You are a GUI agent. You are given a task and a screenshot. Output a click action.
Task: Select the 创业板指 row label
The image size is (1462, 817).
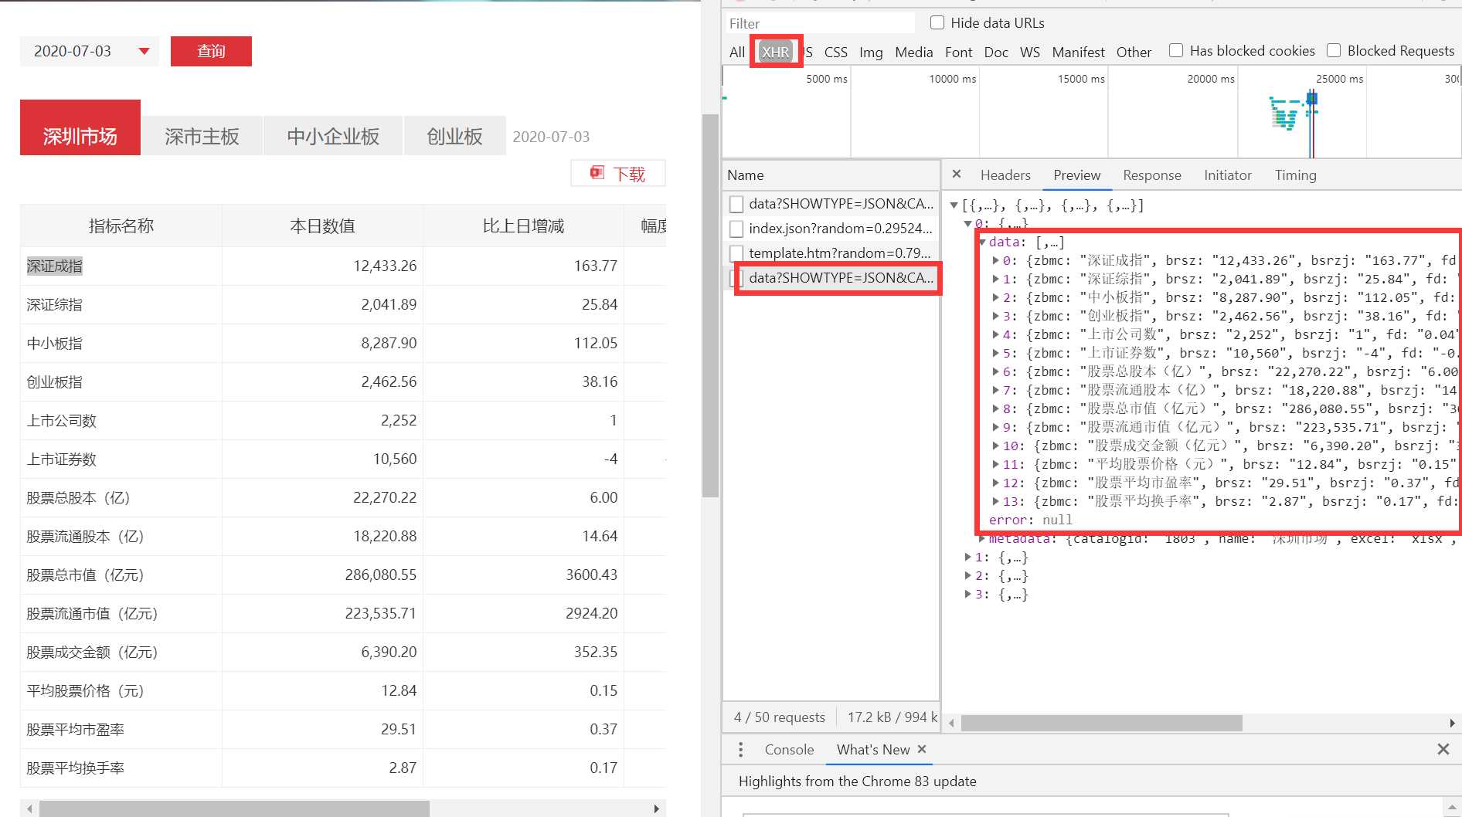pyautogui.click(x=54, y=381)
